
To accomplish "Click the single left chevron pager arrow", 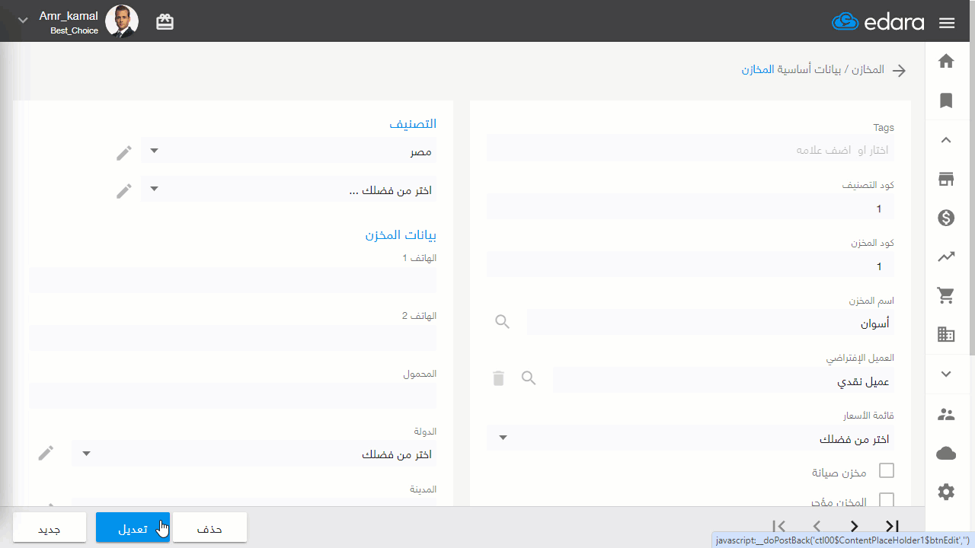I will [817, 526].
